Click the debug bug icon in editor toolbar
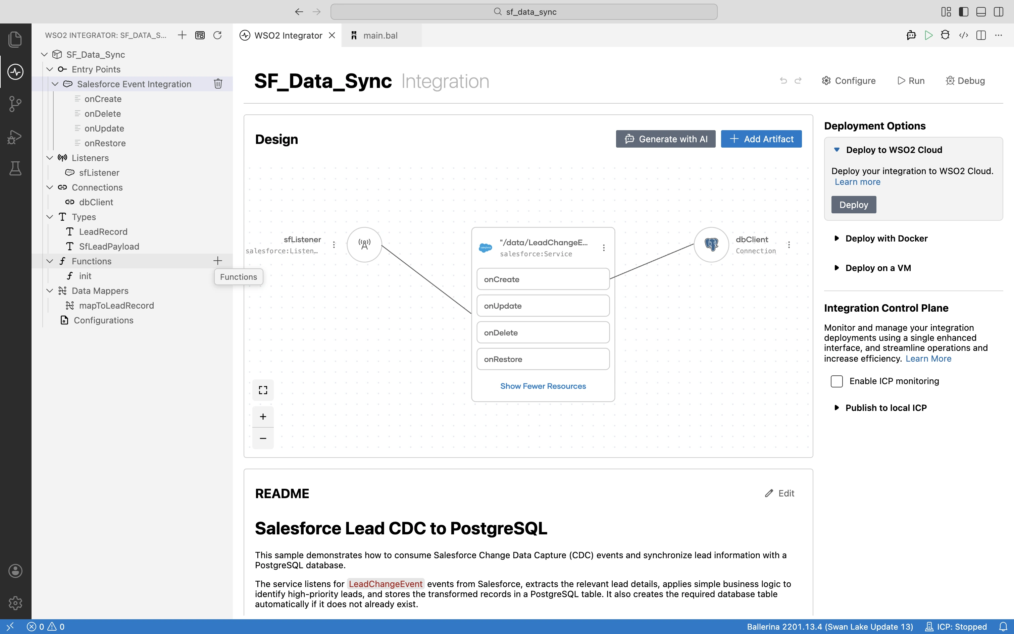 [945, 35]
